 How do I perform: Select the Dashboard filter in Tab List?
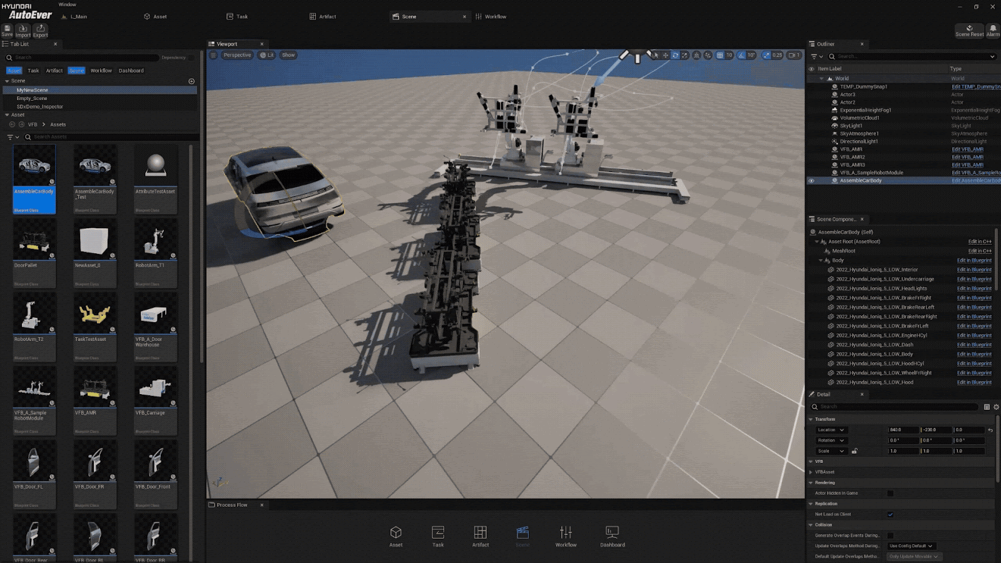point(131,71)
